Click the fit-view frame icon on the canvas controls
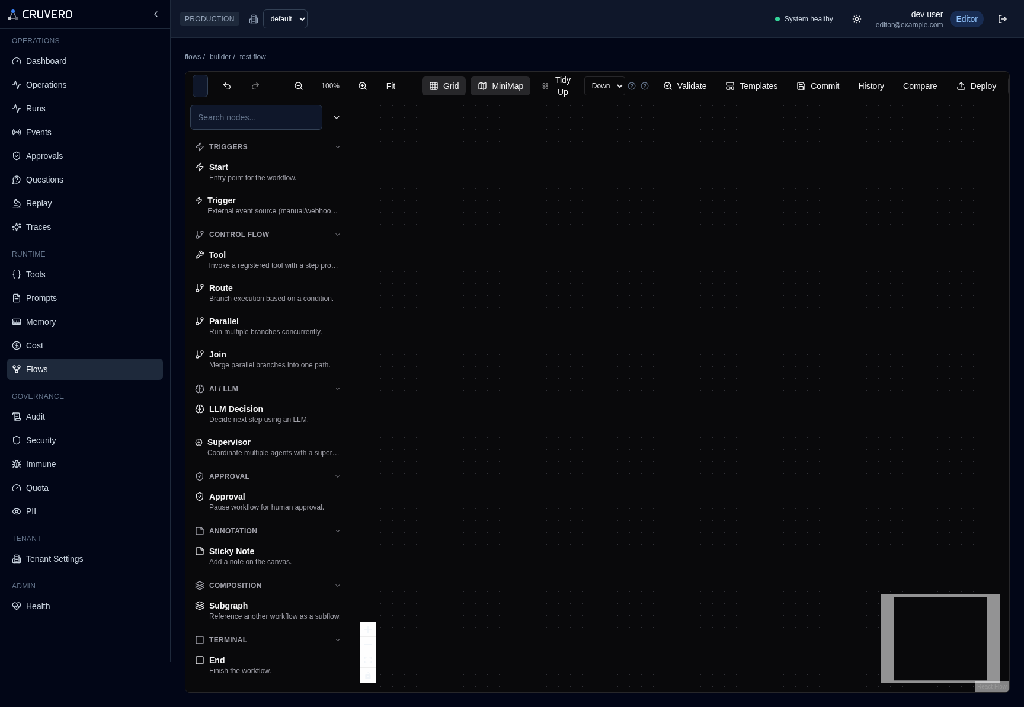This screenshot has width=1024, height=707. [368, 660]
